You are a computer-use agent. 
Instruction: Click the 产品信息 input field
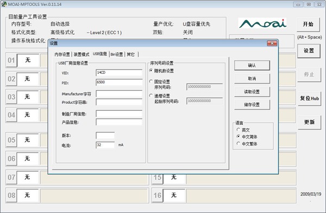click(119, 122)
